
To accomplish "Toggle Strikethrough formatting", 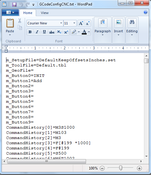I will [52, 32].
